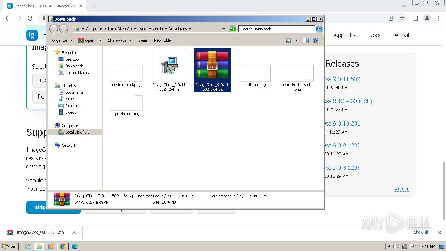
Task: Click Chrome back navigation arrow
Action: click(x=8, y=18)
